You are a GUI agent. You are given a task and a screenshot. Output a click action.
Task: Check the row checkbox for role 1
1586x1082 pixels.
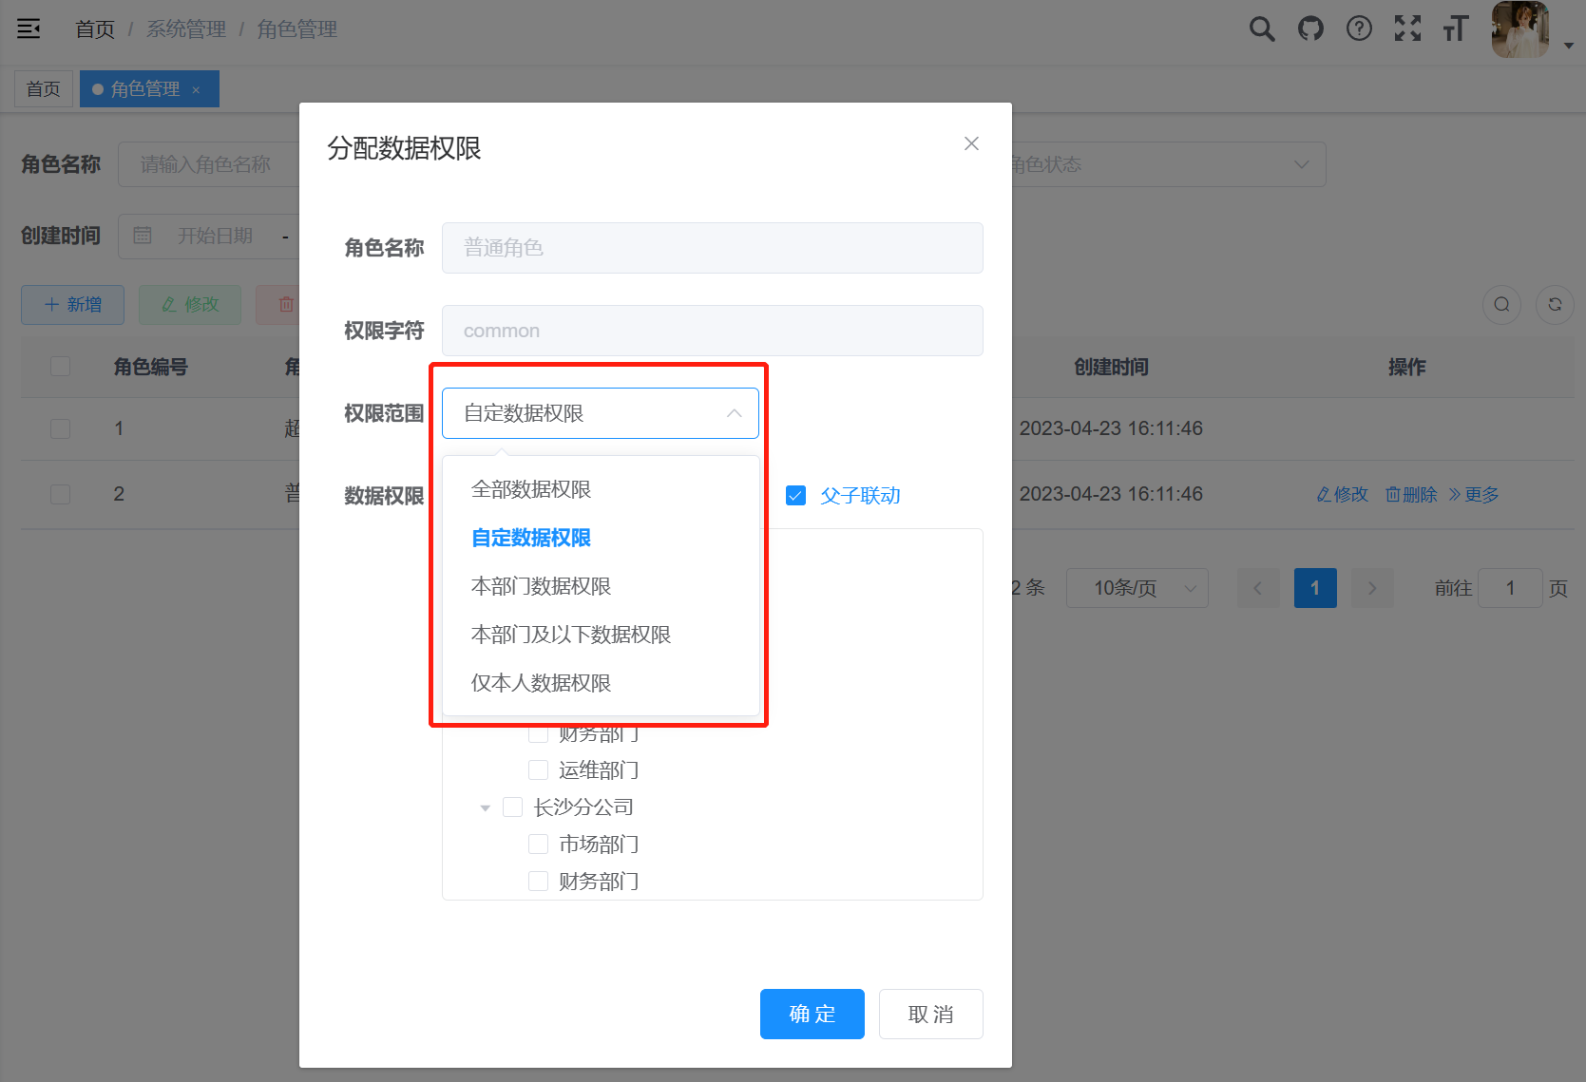[x=60, y=428]
